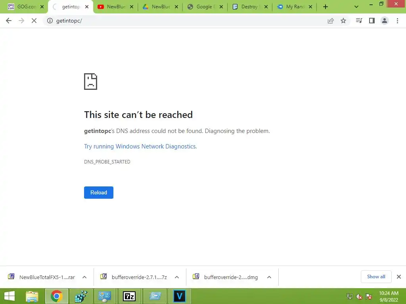This screenshot has height=304, width=406.
Task: Click the muted volume tray icon
Action: [x=359, y=296]
